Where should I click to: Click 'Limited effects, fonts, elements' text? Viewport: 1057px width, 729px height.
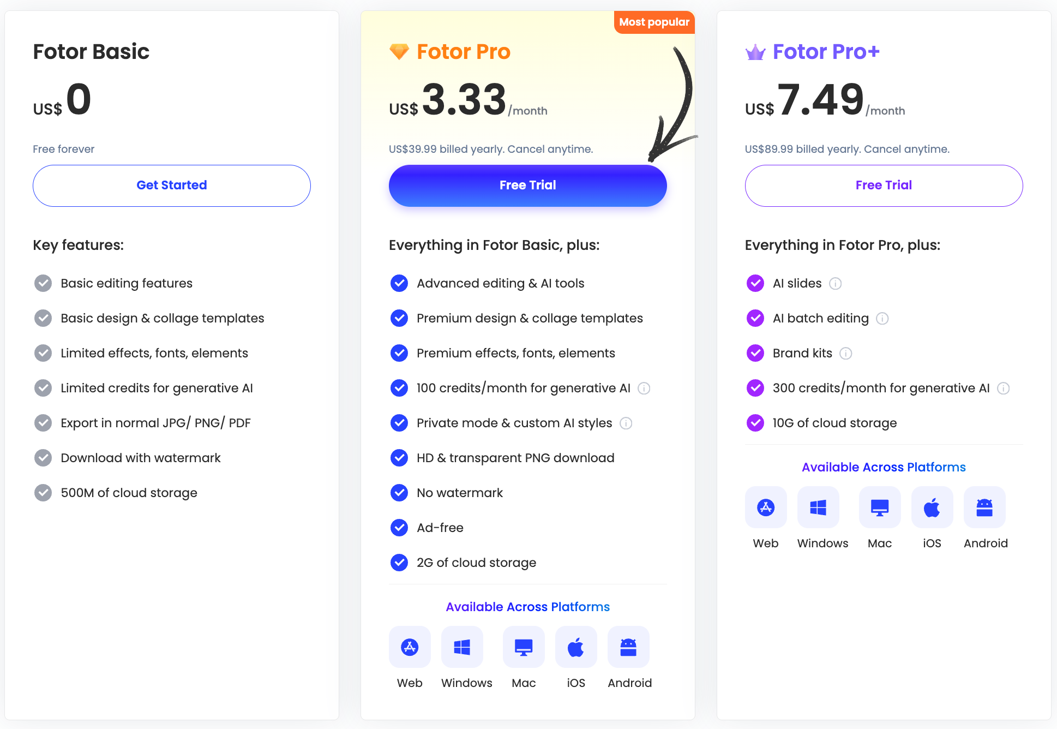[x=154, y=353]
